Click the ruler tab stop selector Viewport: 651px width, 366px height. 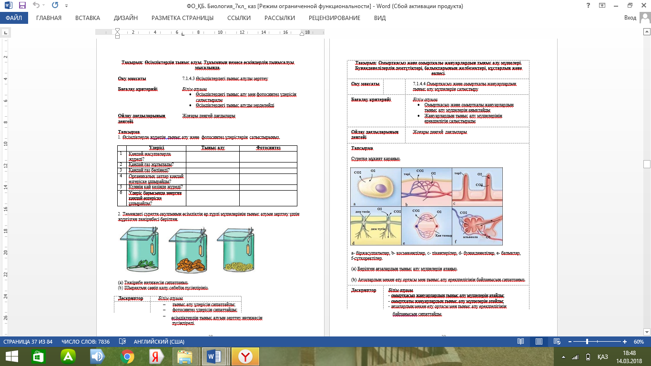[6, 33]
